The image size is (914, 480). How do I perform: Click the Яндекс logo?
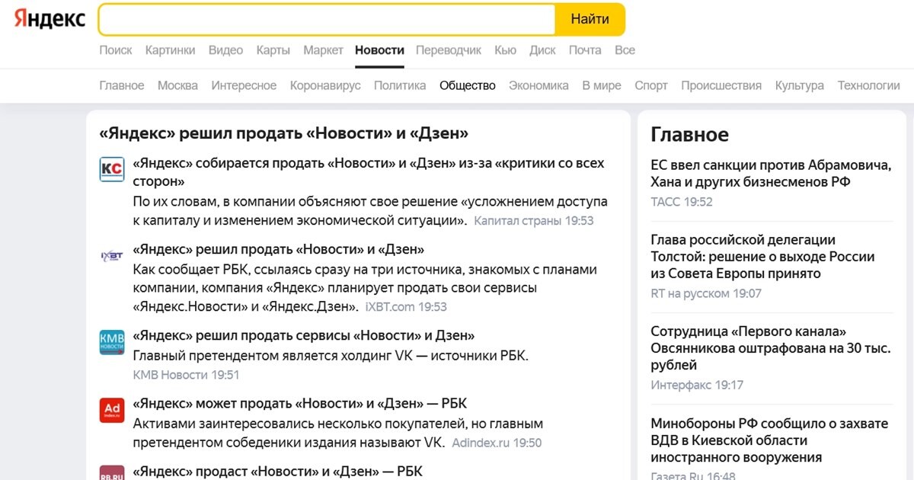tap(50, 20)
